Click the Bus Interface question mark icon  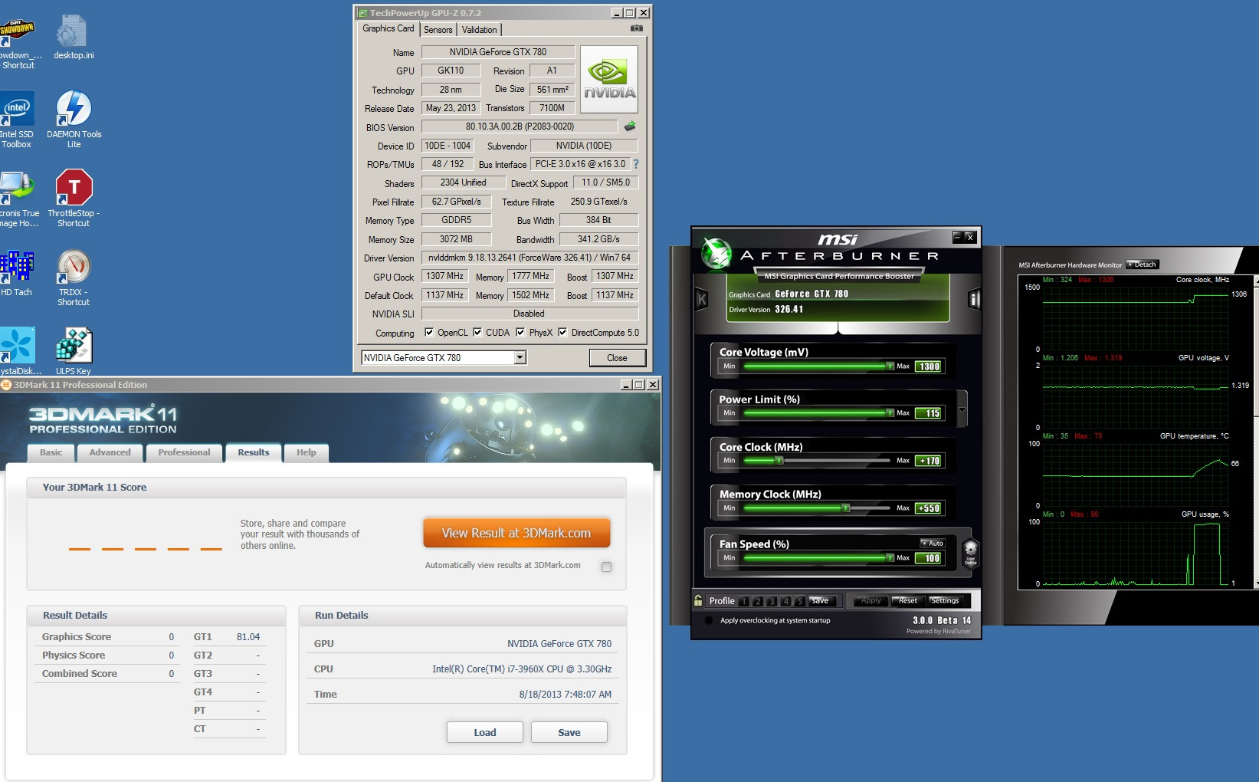point(635,164)
